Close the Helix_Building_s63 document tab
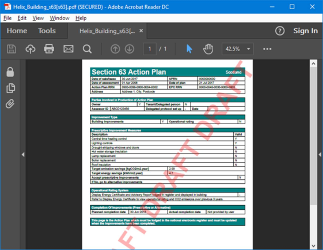This screenshot has width=323, height=250. pos(141,31)
